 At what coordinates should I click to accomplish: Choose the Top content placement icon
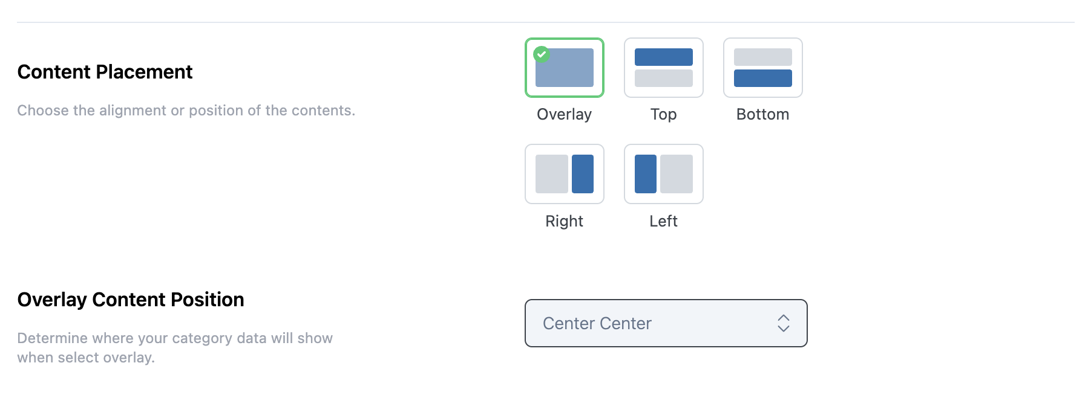click(x=664, y=68)
